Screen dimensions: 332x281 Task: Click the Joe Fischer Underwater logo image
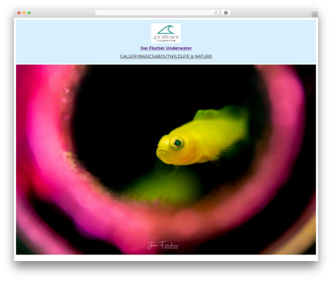[166, 33]
